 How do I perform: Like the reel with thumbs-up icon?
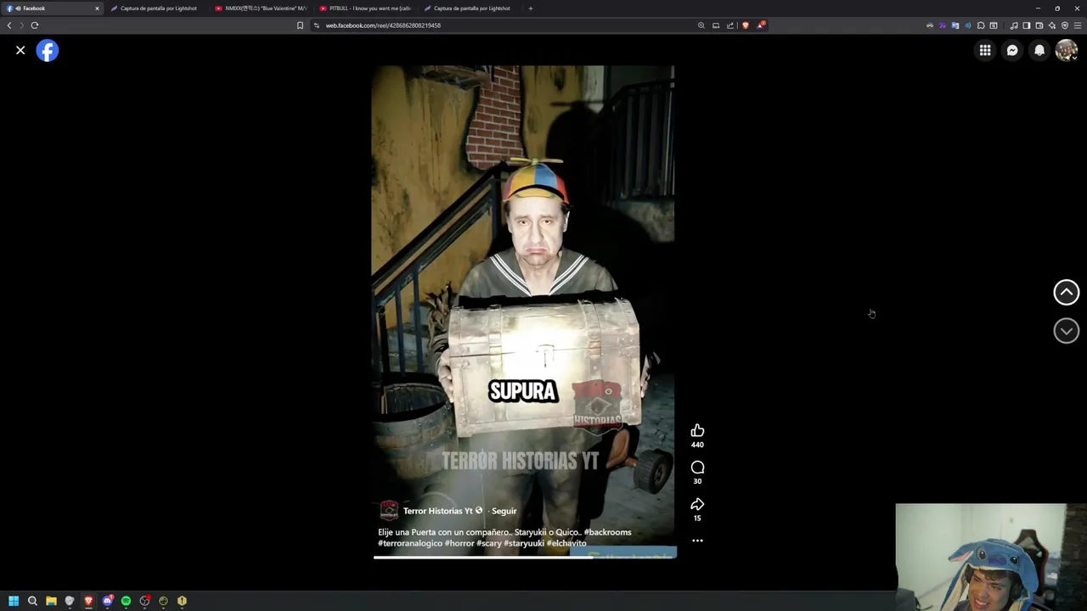point(697,431)
